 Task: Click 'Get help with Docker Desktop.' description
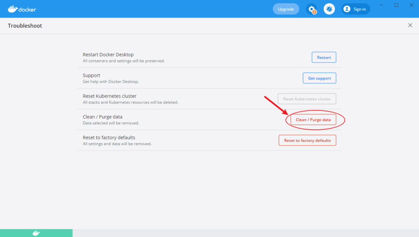[x=110, y=82]
